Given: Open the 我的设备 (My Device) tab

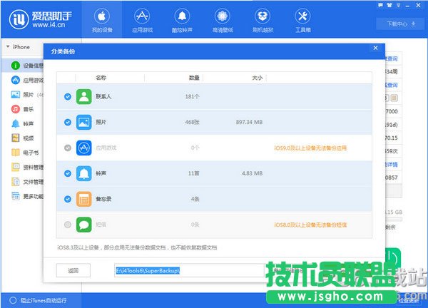Looking at the screenshot, I should tap(102, 20).
